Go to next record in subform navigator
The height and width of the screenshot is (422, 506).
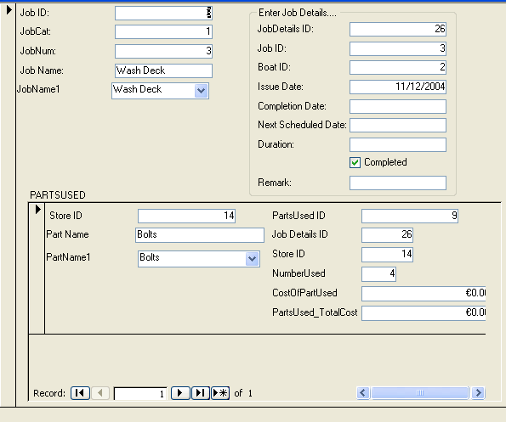click(x=180, y=393)
